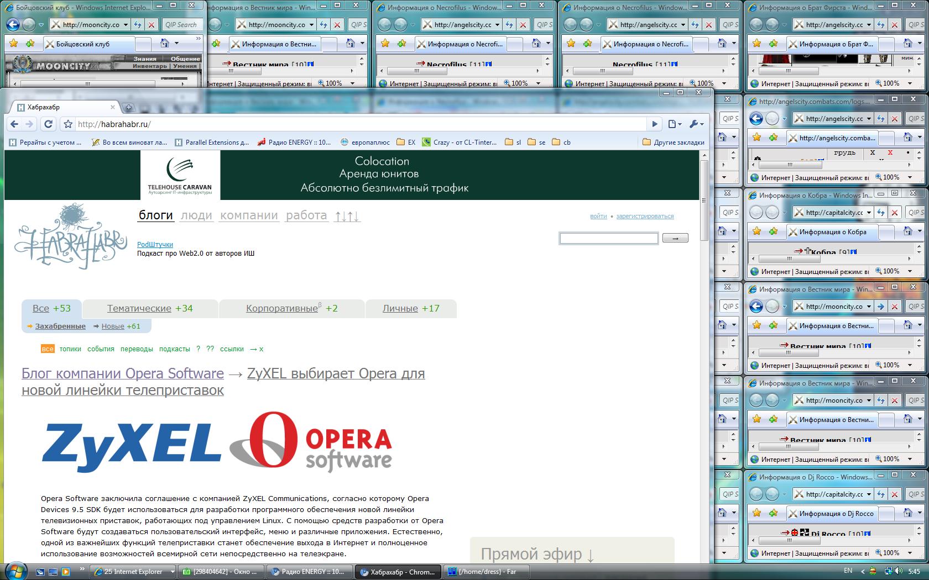Screen dimensions: 929x580
Task: Open a new tab in Chrome
Action: coord(128,107)
